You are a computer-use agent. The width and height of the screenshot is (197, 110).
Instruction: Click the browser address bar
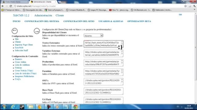(98, 6)
